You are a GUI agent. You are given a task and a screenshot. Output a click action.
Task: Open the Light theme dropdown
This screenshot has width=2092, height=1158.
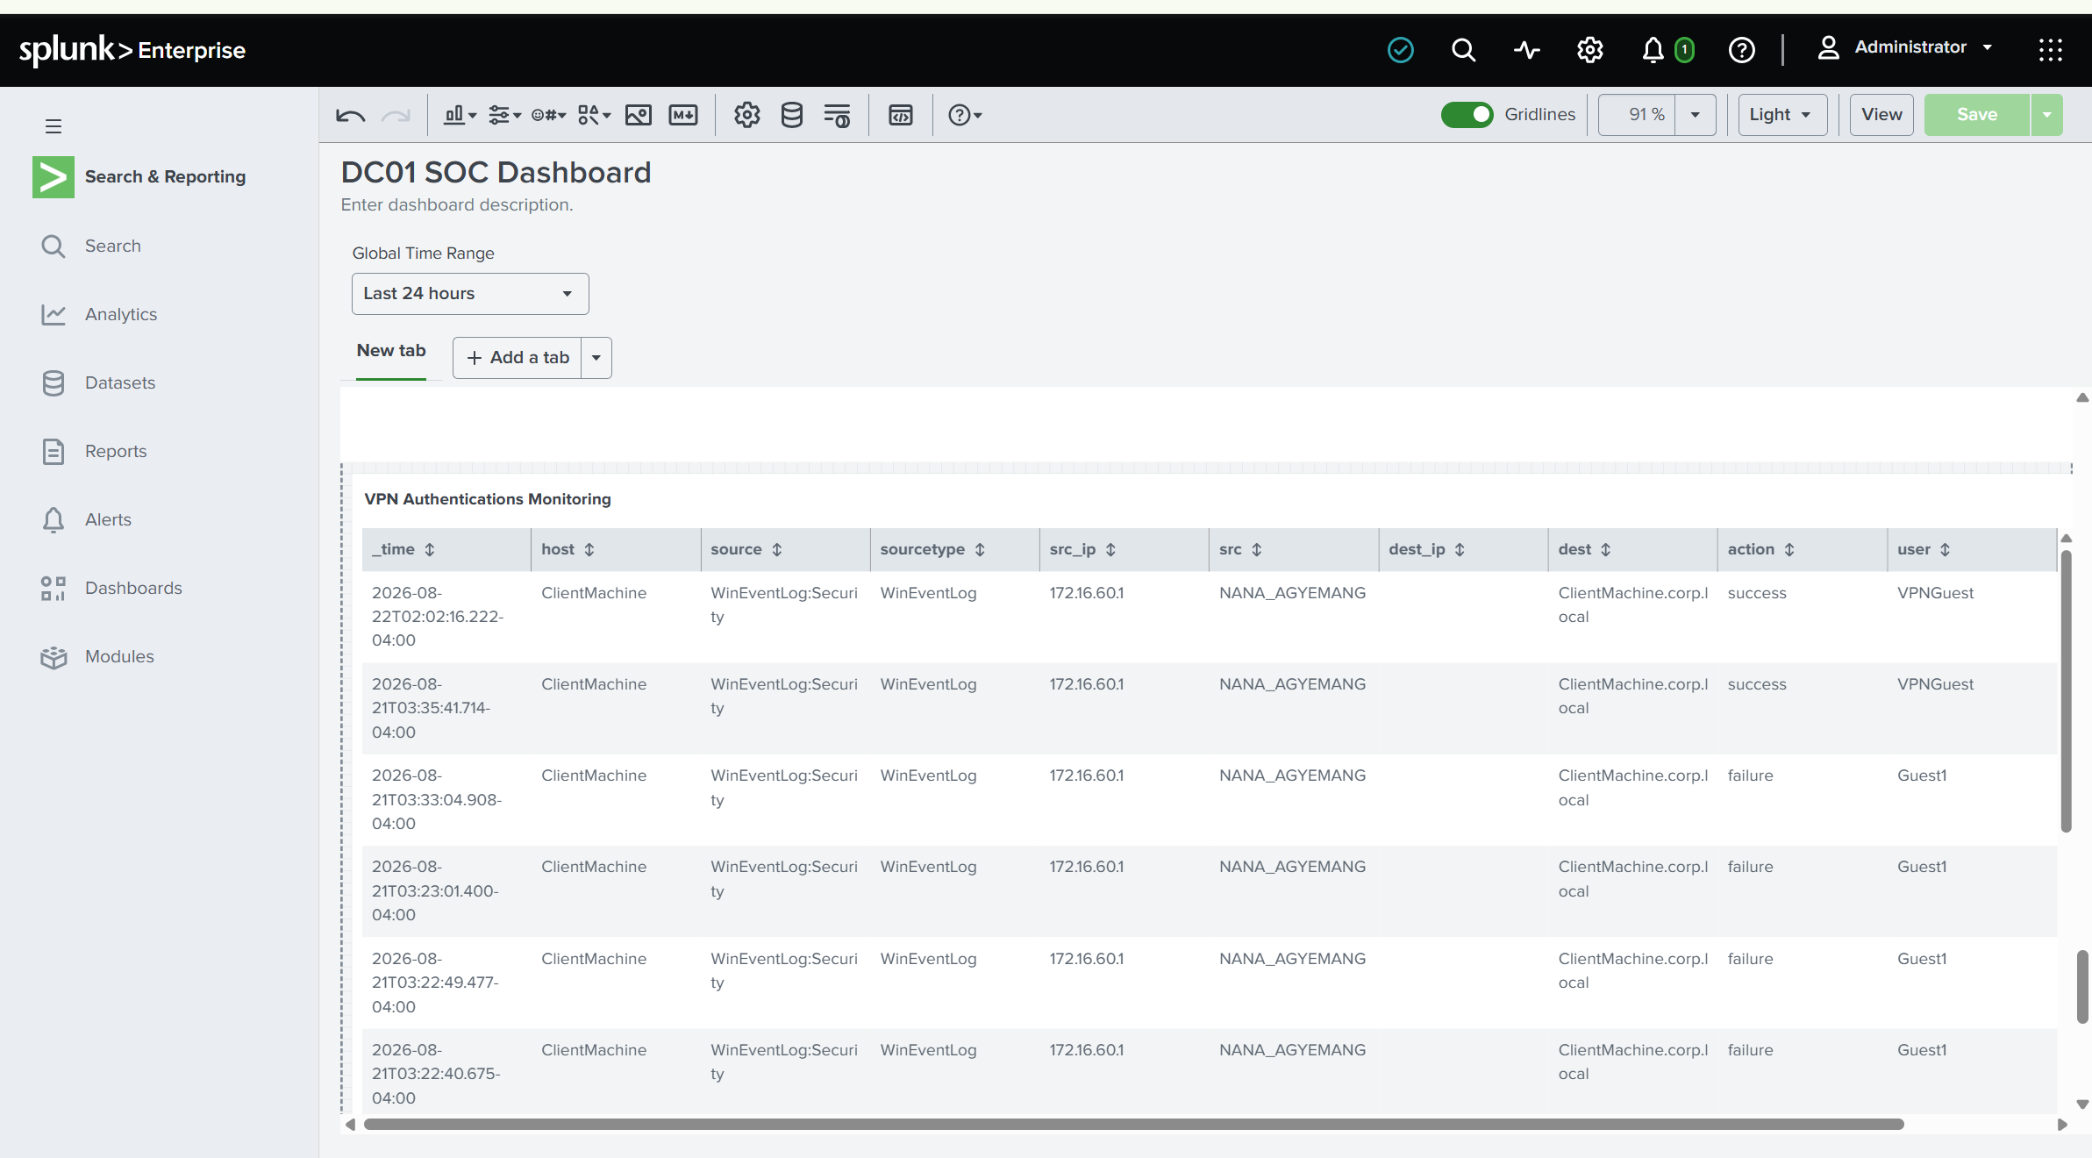pos(1782,115)
